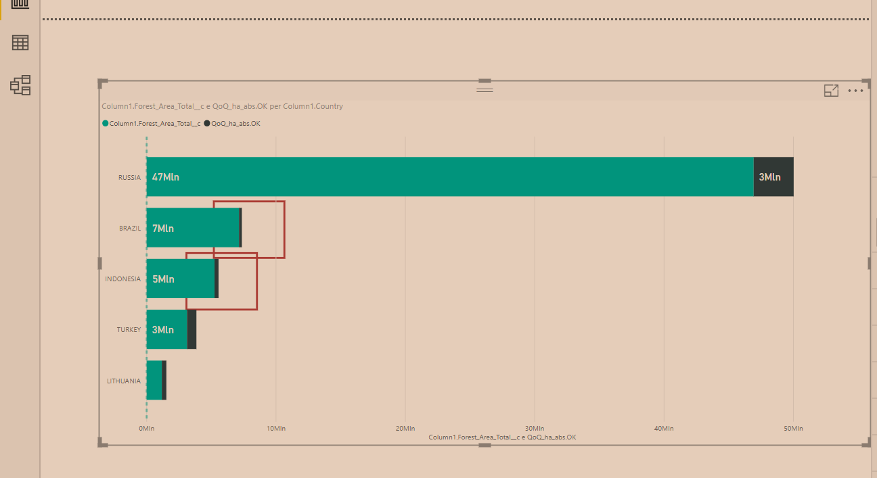877x478 pixels.
Task: Open the visual's More options ellipsis
Action: (855, 91)
